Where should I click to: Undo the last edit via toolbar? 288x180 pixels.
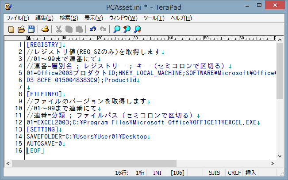pos(93,29)
